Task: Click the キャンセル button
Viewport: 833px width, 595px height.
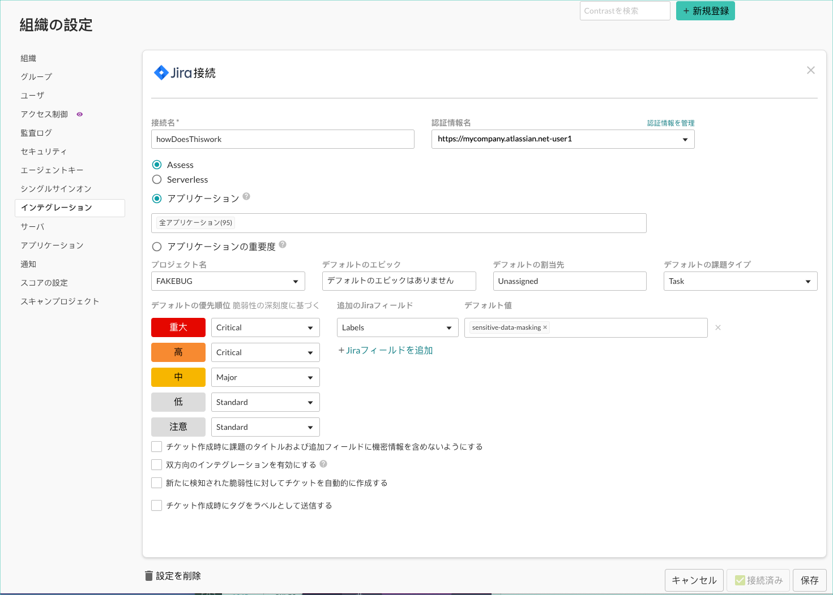Action: (694, 580)
